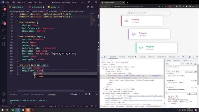
Task: Collapse the form element node
Action: click(105, 71)
